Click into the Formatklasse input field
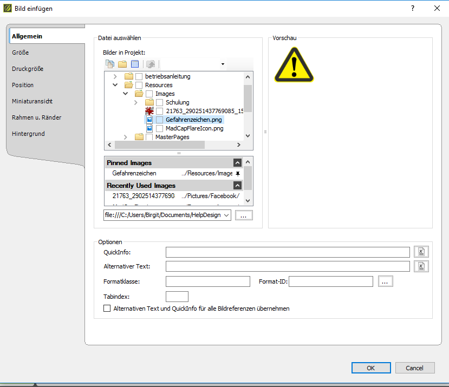449x387 pixels. click(207, 281)
